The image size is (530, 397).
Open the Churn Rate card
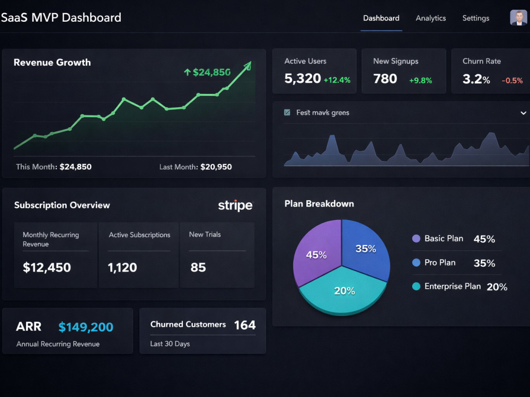[x=490, y=71]
